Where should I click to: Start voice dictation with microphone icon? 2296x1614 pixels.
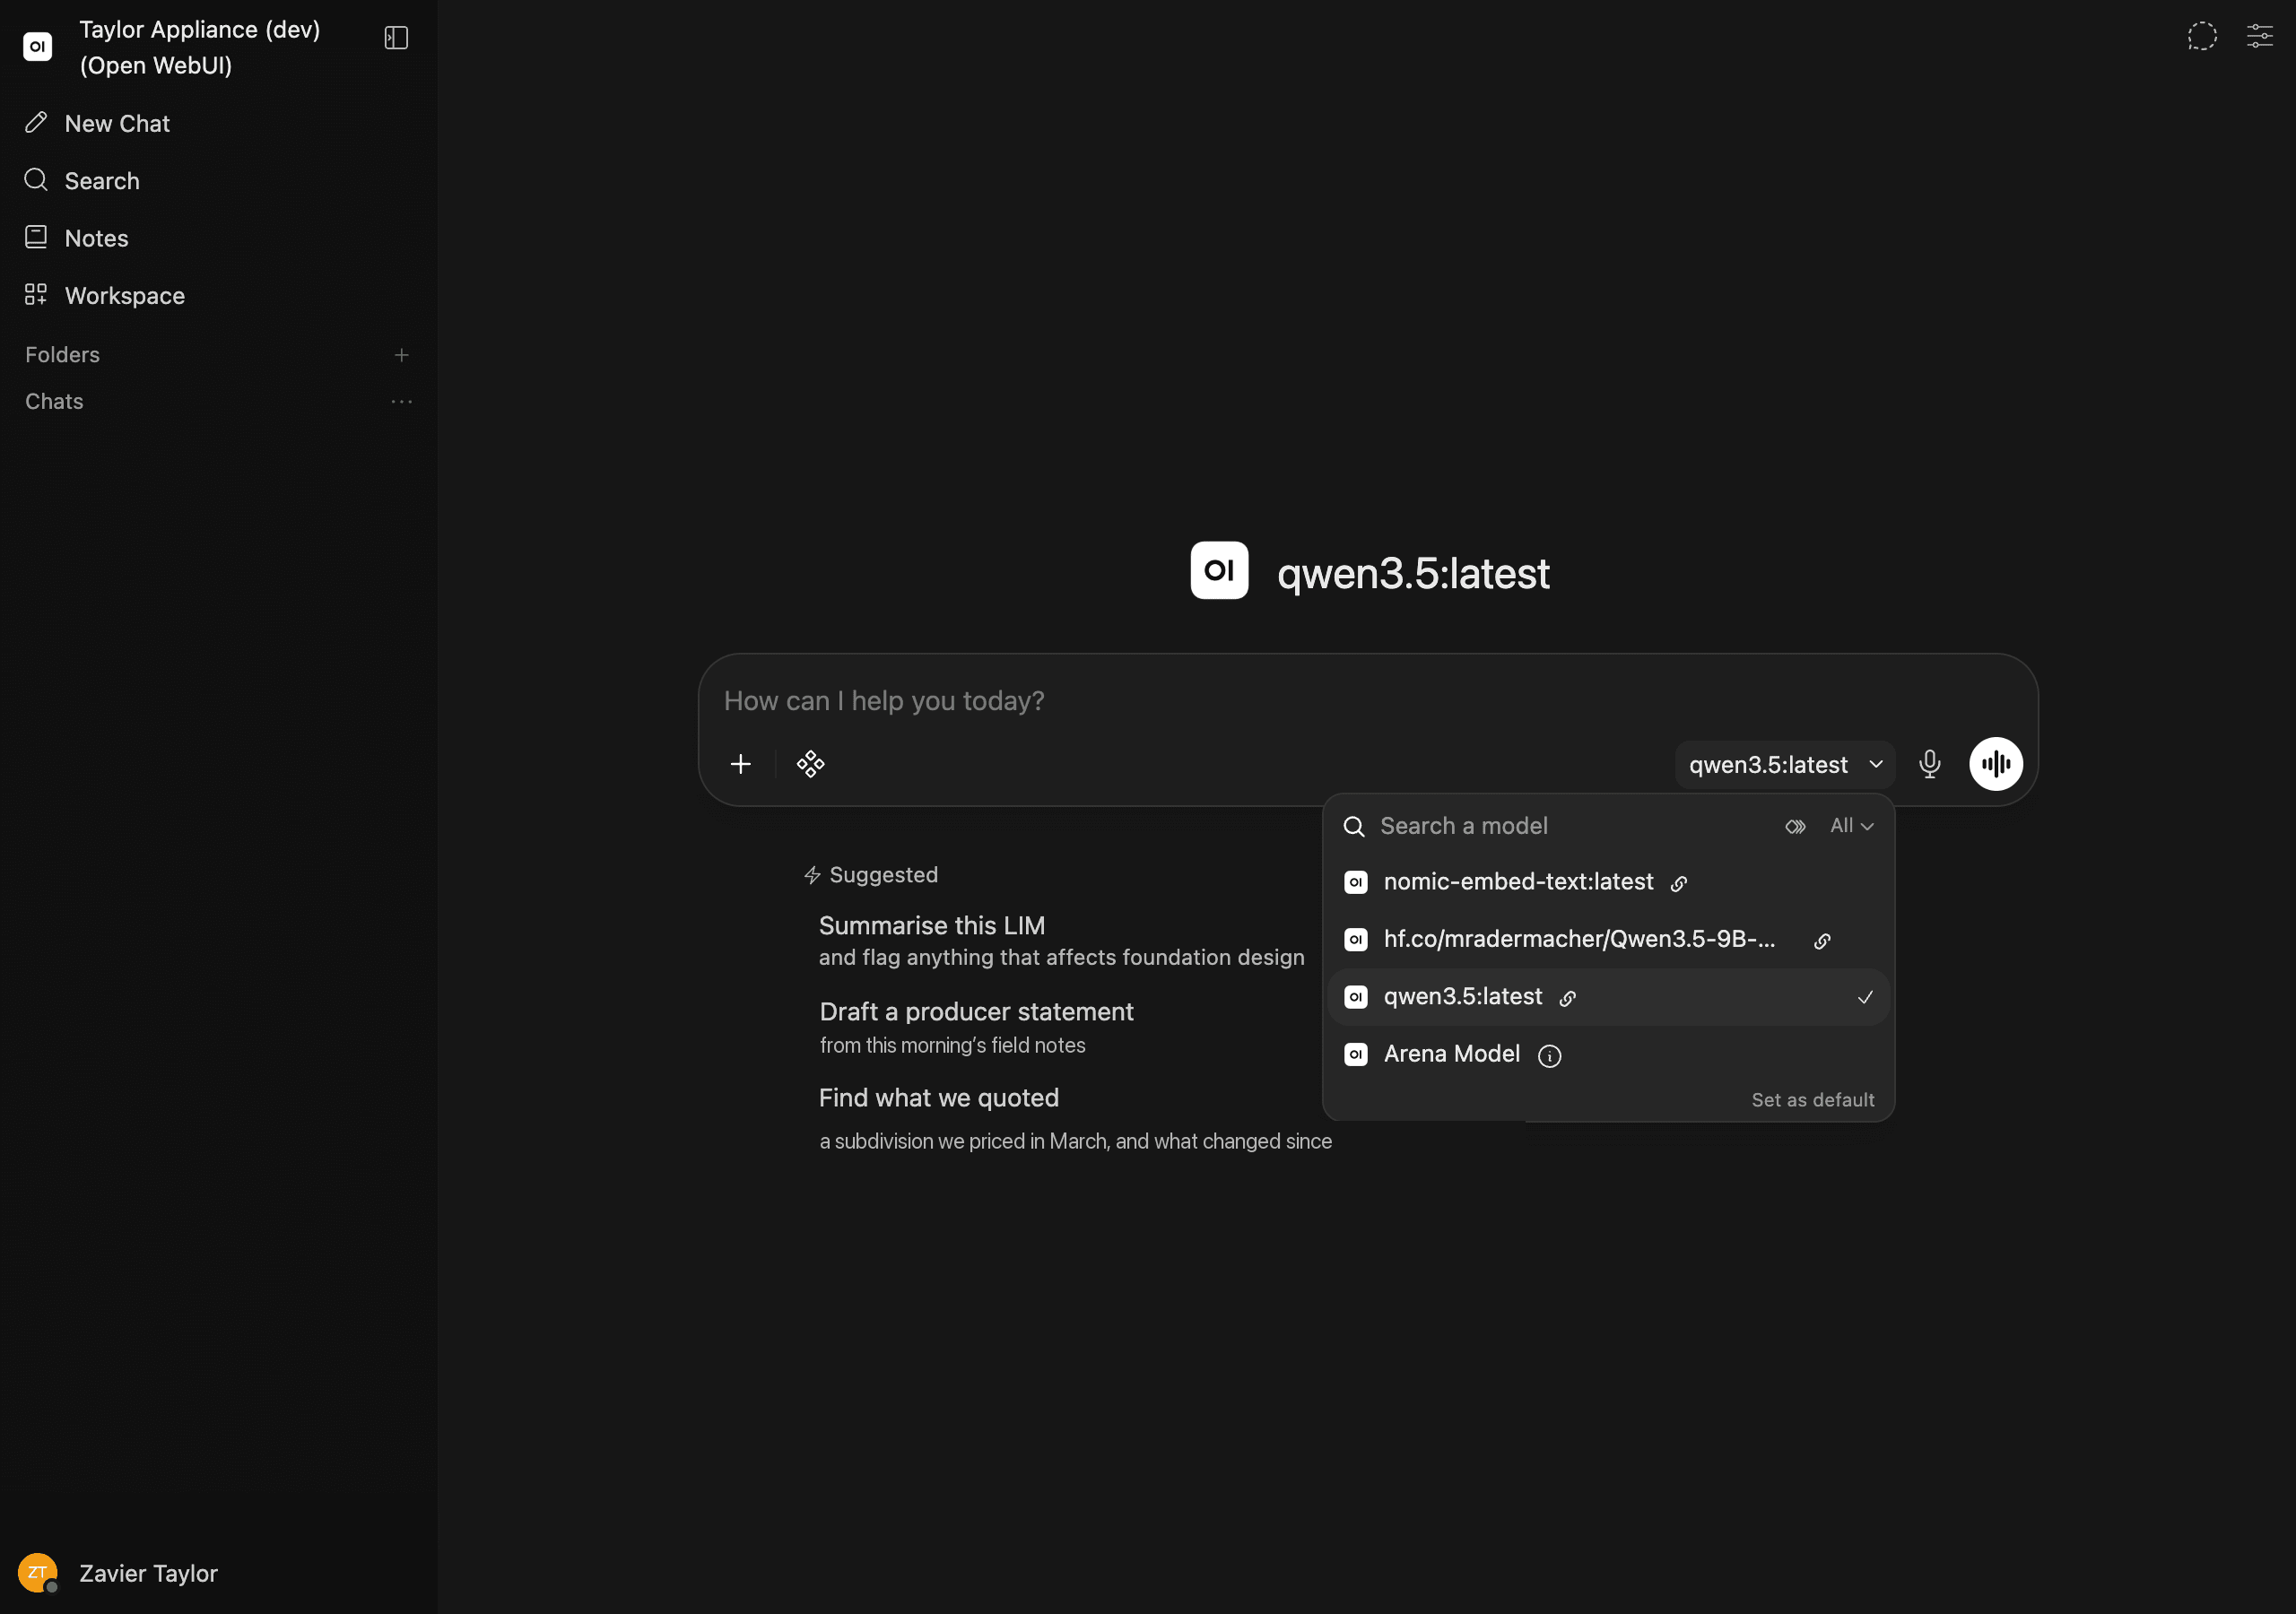pyautogui.click(x=1930, y=764)
